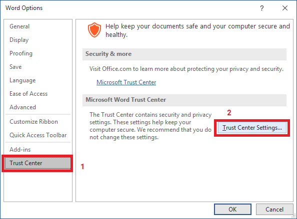
Task: Close the Word Options dialog
Action: point(285,8)
